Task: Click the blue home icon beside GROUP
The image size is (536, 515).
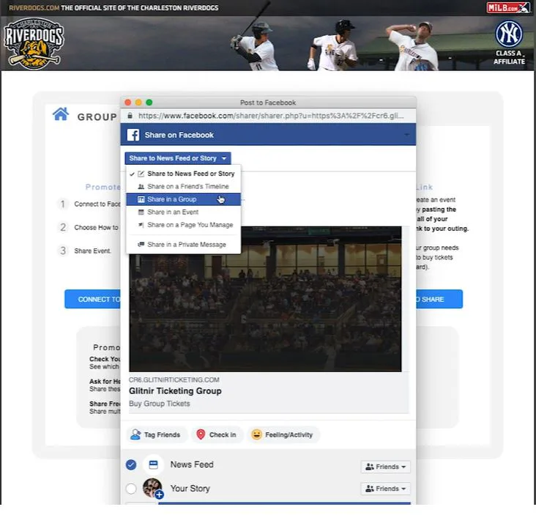Action: 61,114
